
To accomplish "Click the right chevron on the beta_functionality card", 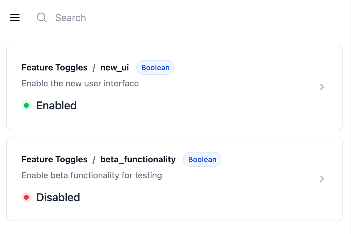I will point(322,179).
